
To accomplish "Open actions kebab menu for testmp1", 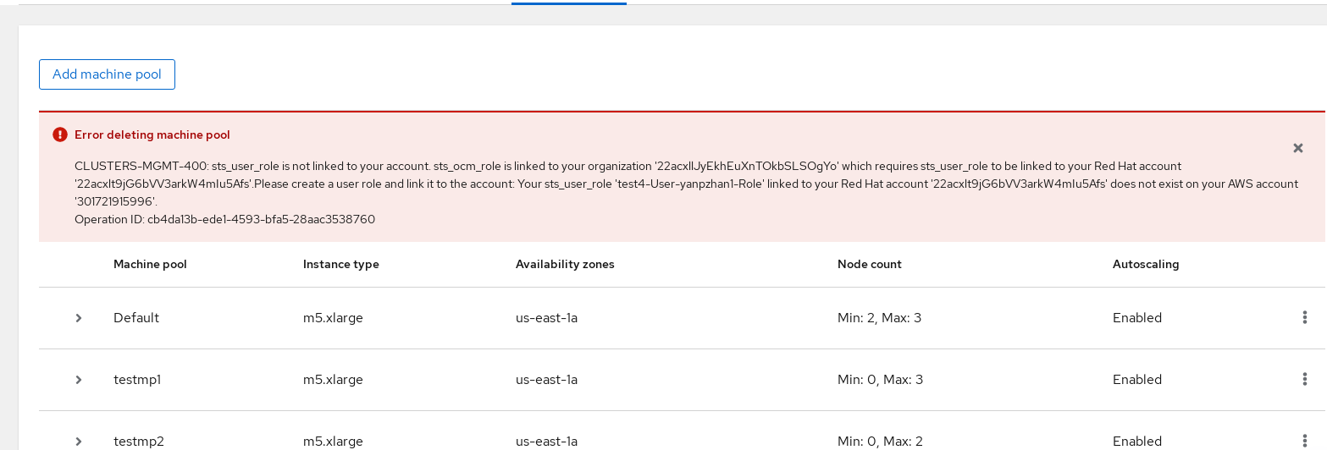I will (1304, 380).
